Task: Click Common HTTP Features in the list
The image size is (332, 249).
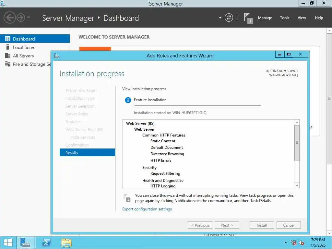Action: point(164,135)
